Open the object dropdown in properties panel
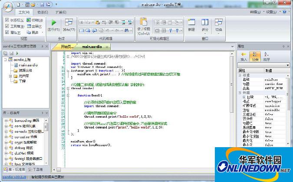This screenshot has width=293, height=182. [x=263, y=65]
